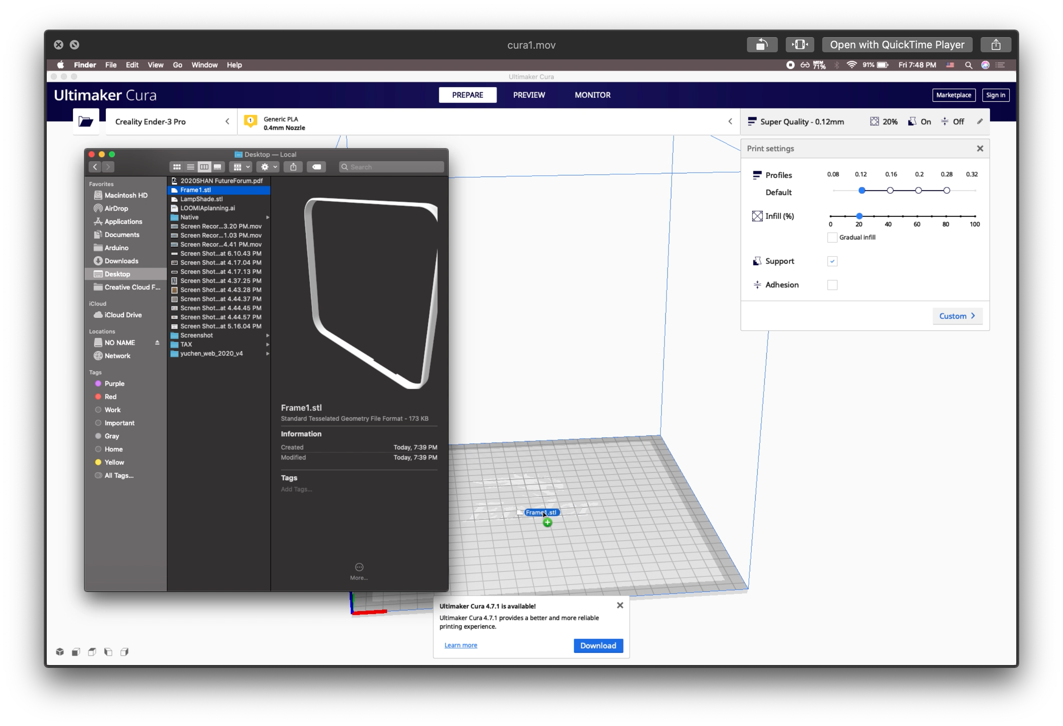
Task: Expand the yuchen_web_2020_v4 folder arrow
Action: (x=267, y=354)
